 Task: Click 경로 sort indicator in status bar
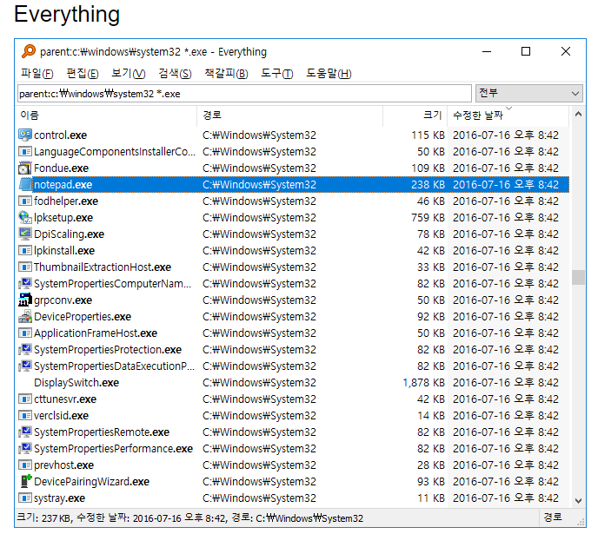pos(553,518)
